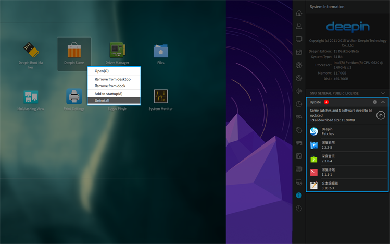The height and width of the screenshot is (244, 390).
Task: Click the Copyright Wuhan Deepin text
Action: [x=348, y=43]
